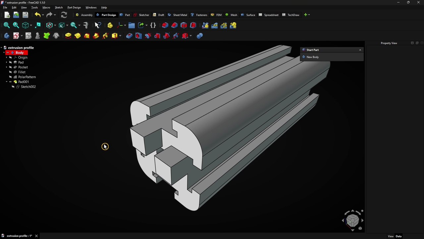
Task: Hide the Pad001 feature via eye icon
Action: pyautogui.click(x=11, y=82)
